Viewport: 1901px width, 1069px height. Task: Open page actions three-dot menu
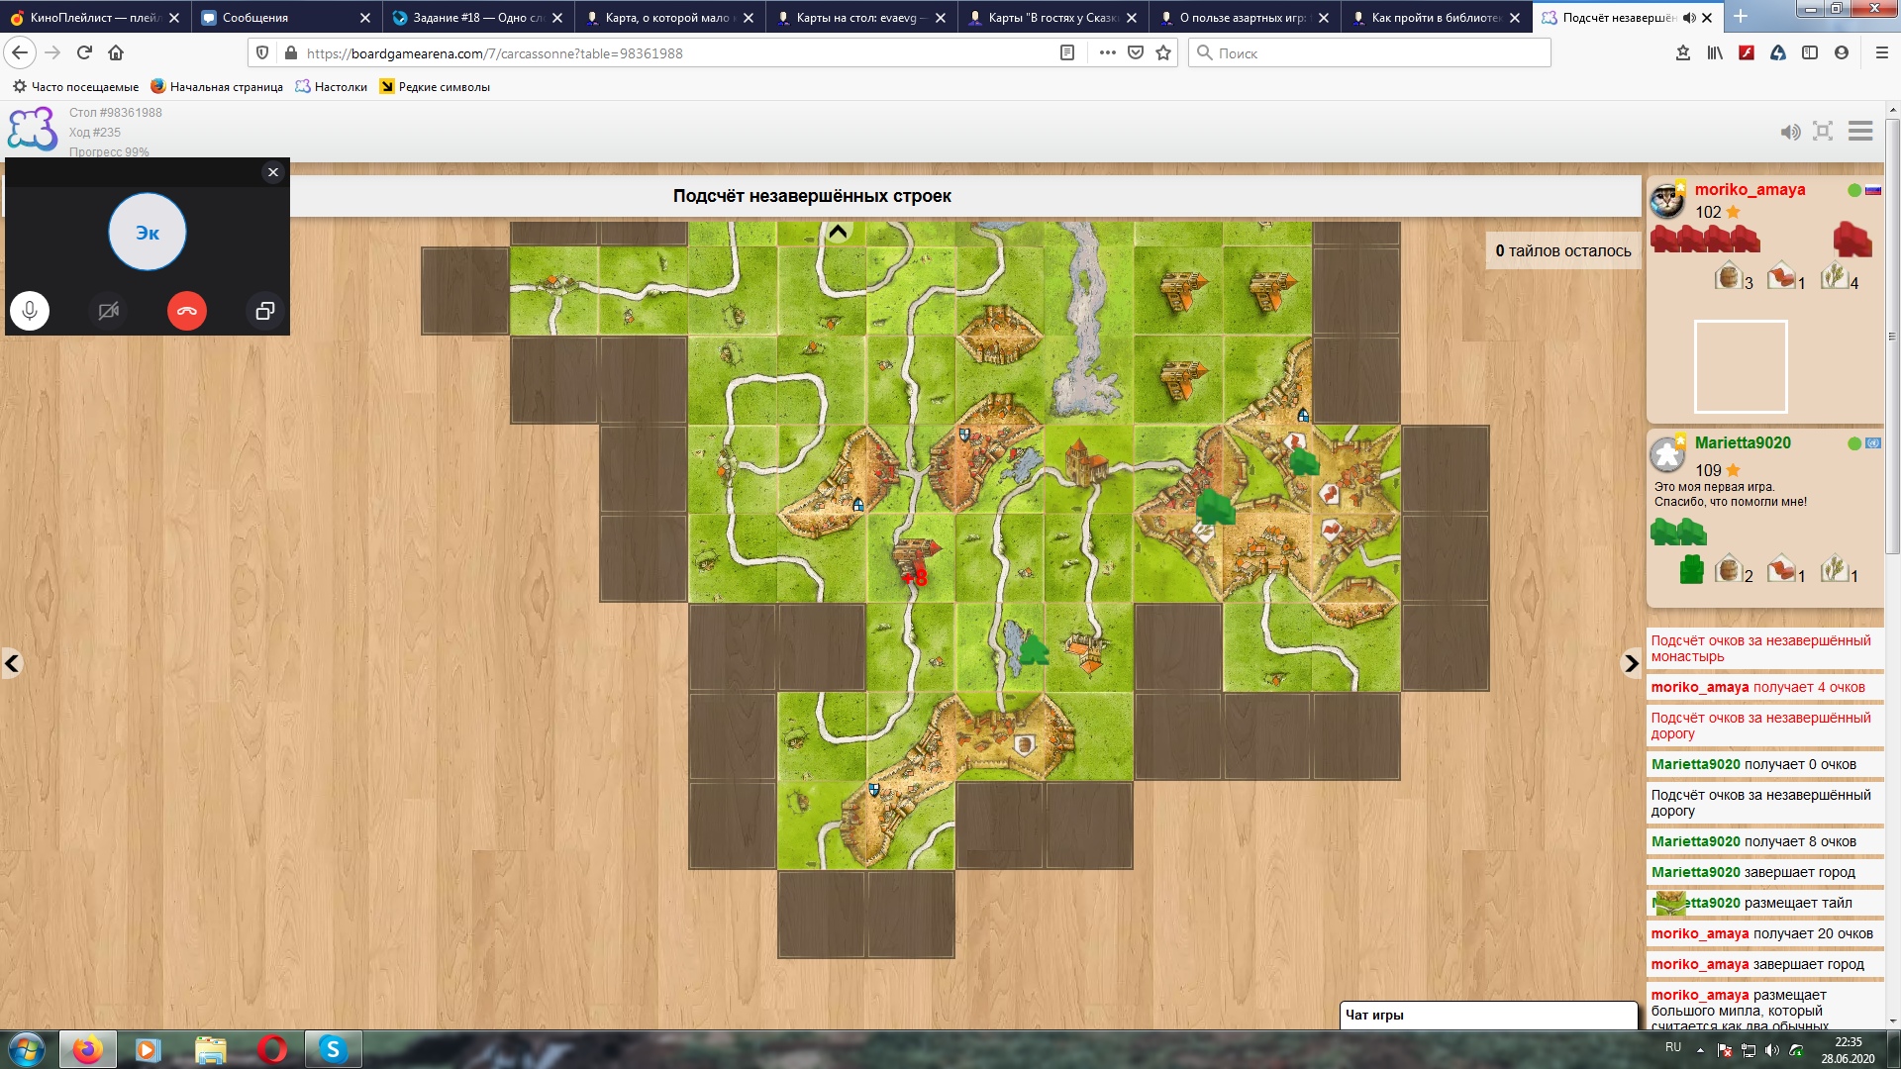point(1108,53)
